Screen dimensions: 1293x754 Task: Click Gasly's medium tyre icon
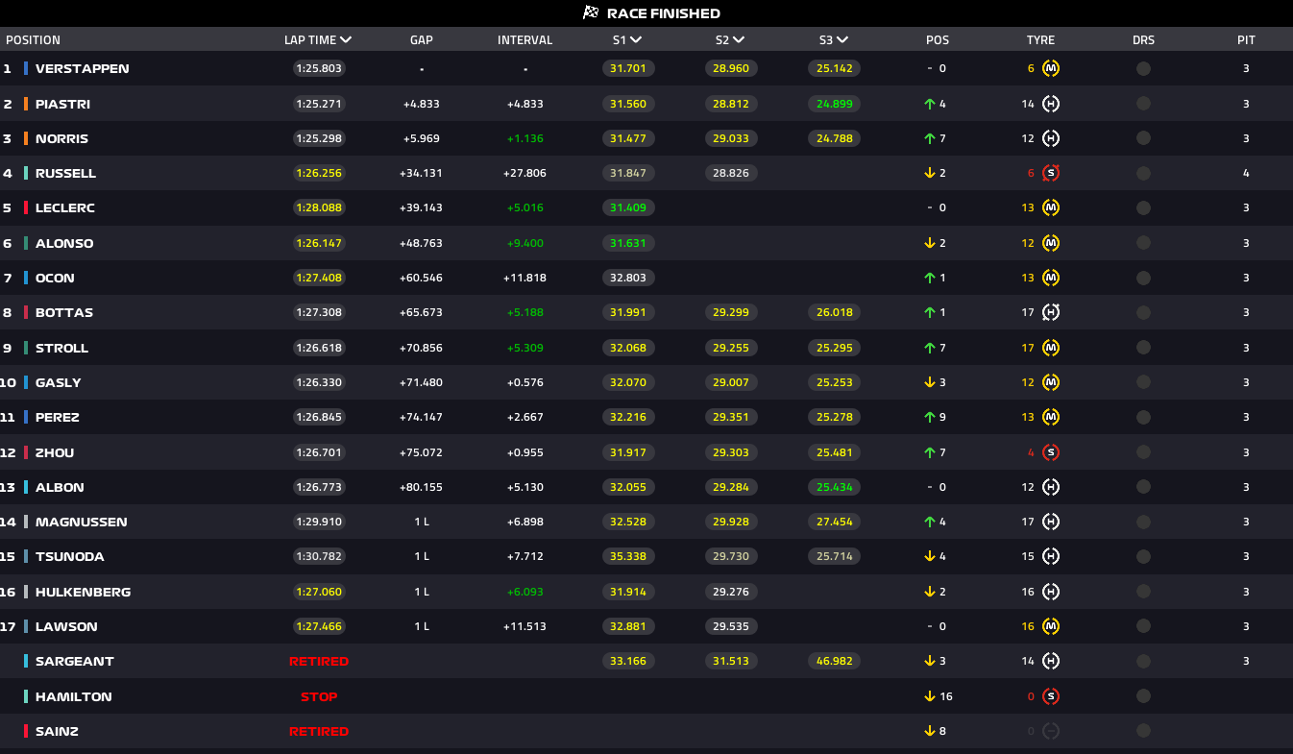pyautogui.click(x=1051, y=382)
